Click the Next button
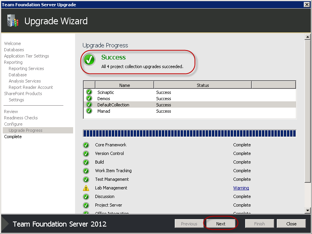312x234 pixels. click(x=221, y=224)
